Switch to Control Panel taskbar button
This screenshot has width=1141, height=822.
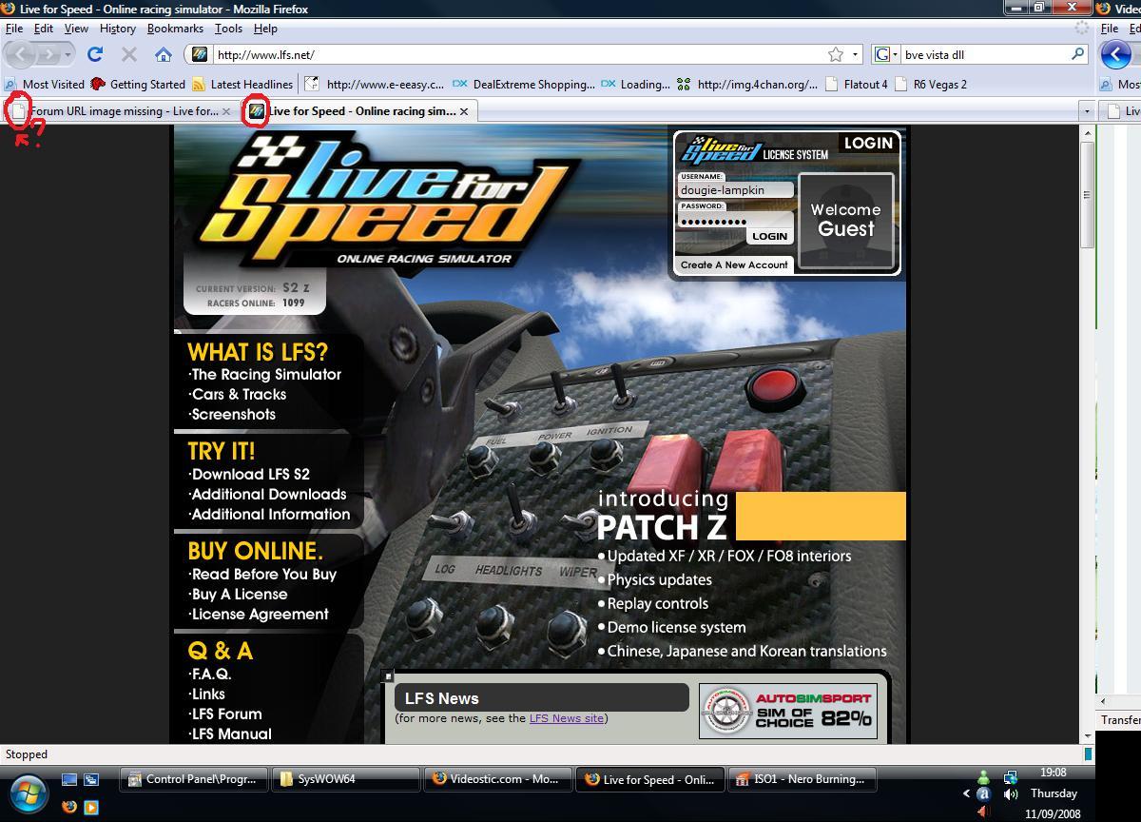(193, 779)
